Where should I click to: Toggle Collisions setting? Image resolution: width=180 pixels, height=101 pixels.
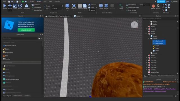(x=36, y=5)
